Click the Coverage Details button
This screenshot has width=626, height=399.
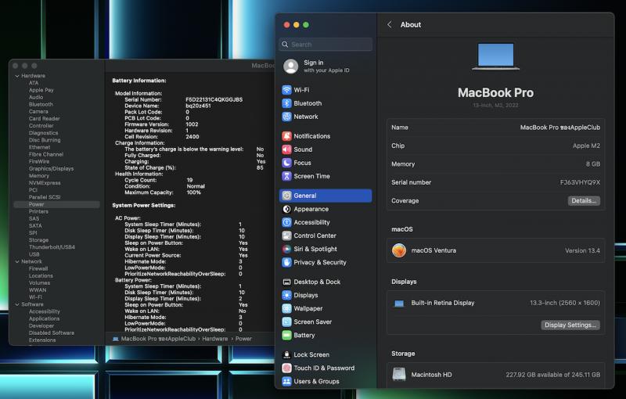(x=584, y=201)
